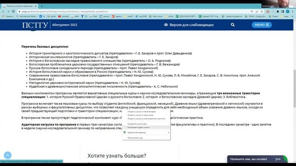Click the red extension icon in toolbar

point(268,12)
